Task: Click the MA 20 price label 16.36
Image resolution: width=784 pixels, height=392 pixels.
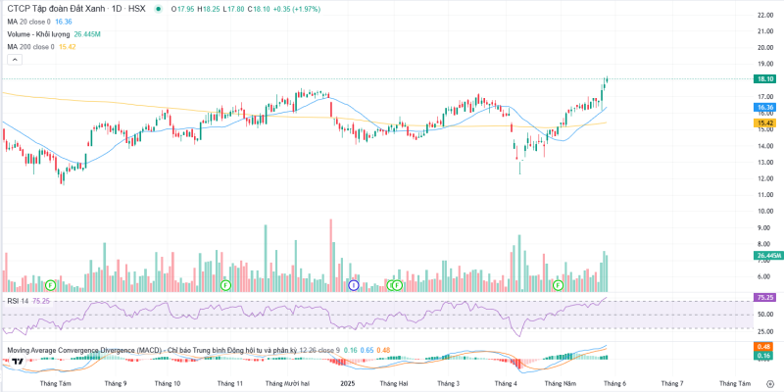Action: pyautogui.click(x=764, y=107)
